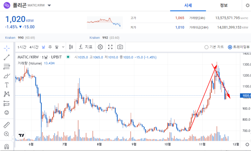Switch to the 시세 tab
Screen dimensions: 251x151
188,5
